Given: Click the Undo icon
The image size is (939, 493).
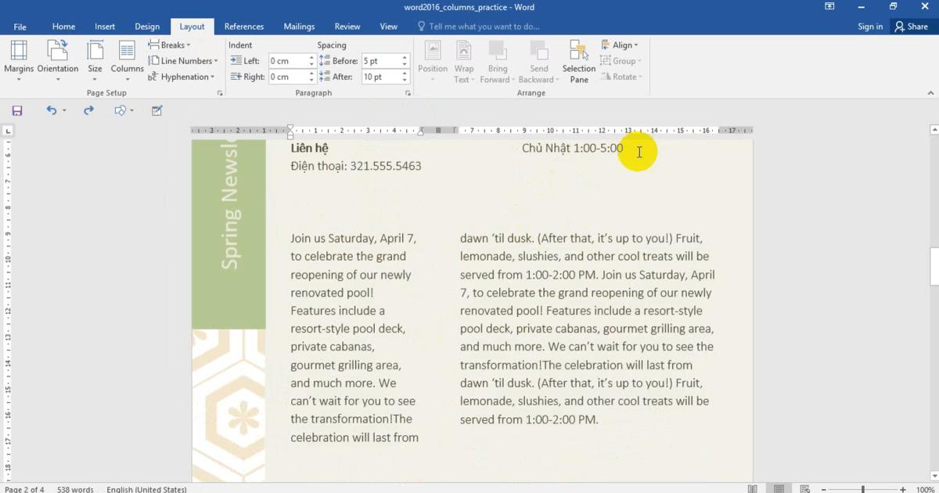Looking at the screenshot, I should click(51, 110).
